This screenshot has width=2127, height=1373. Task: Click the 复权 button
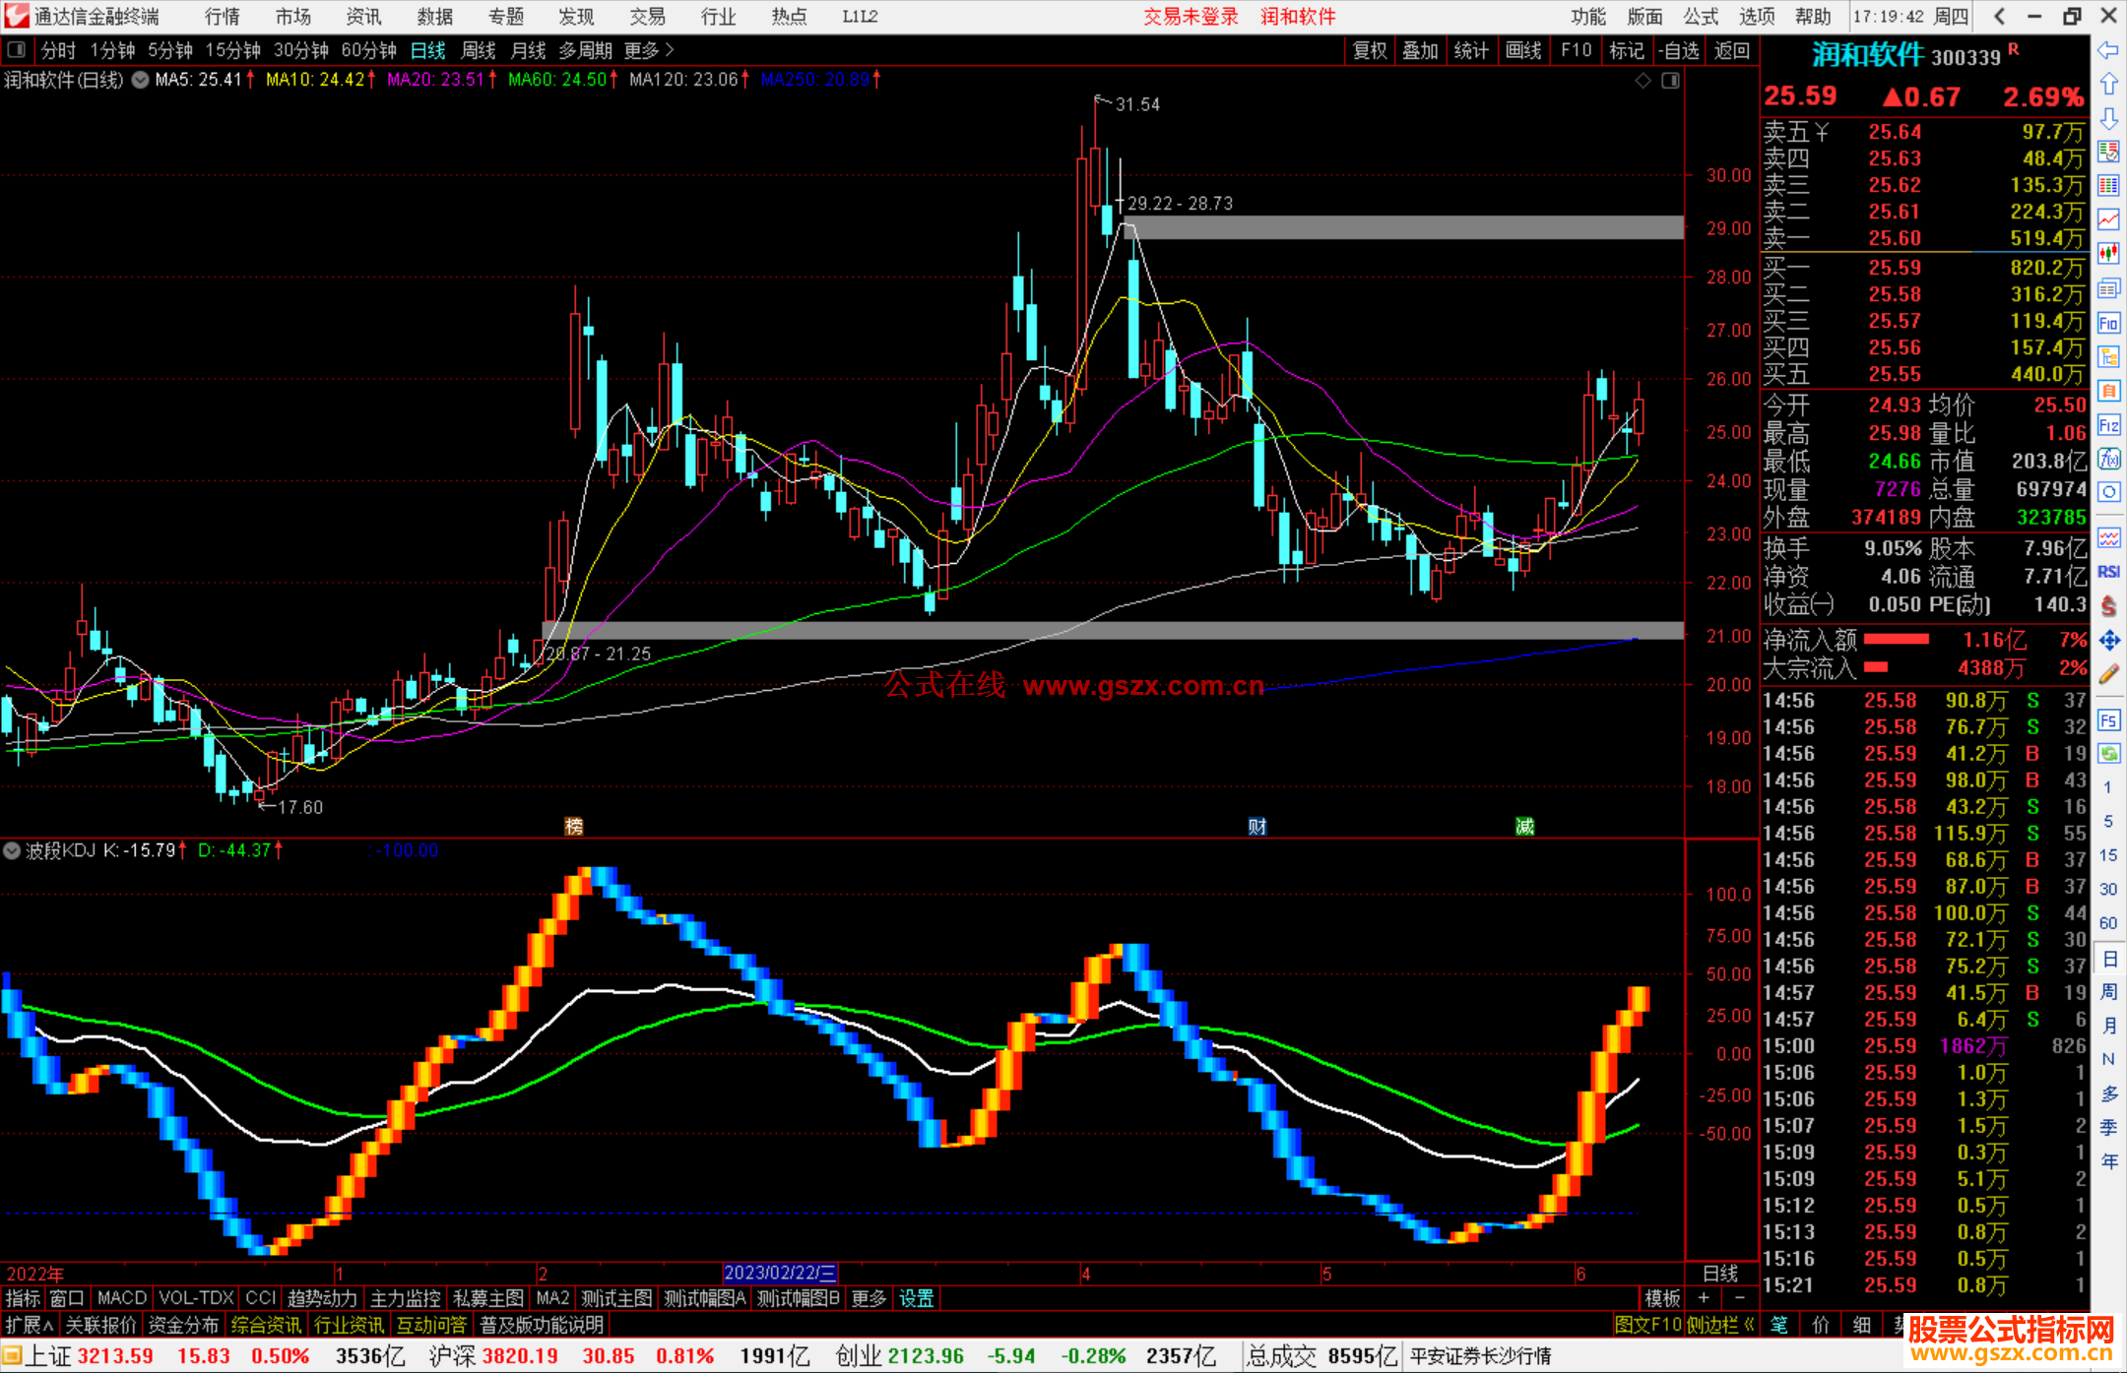point(1369,50)
